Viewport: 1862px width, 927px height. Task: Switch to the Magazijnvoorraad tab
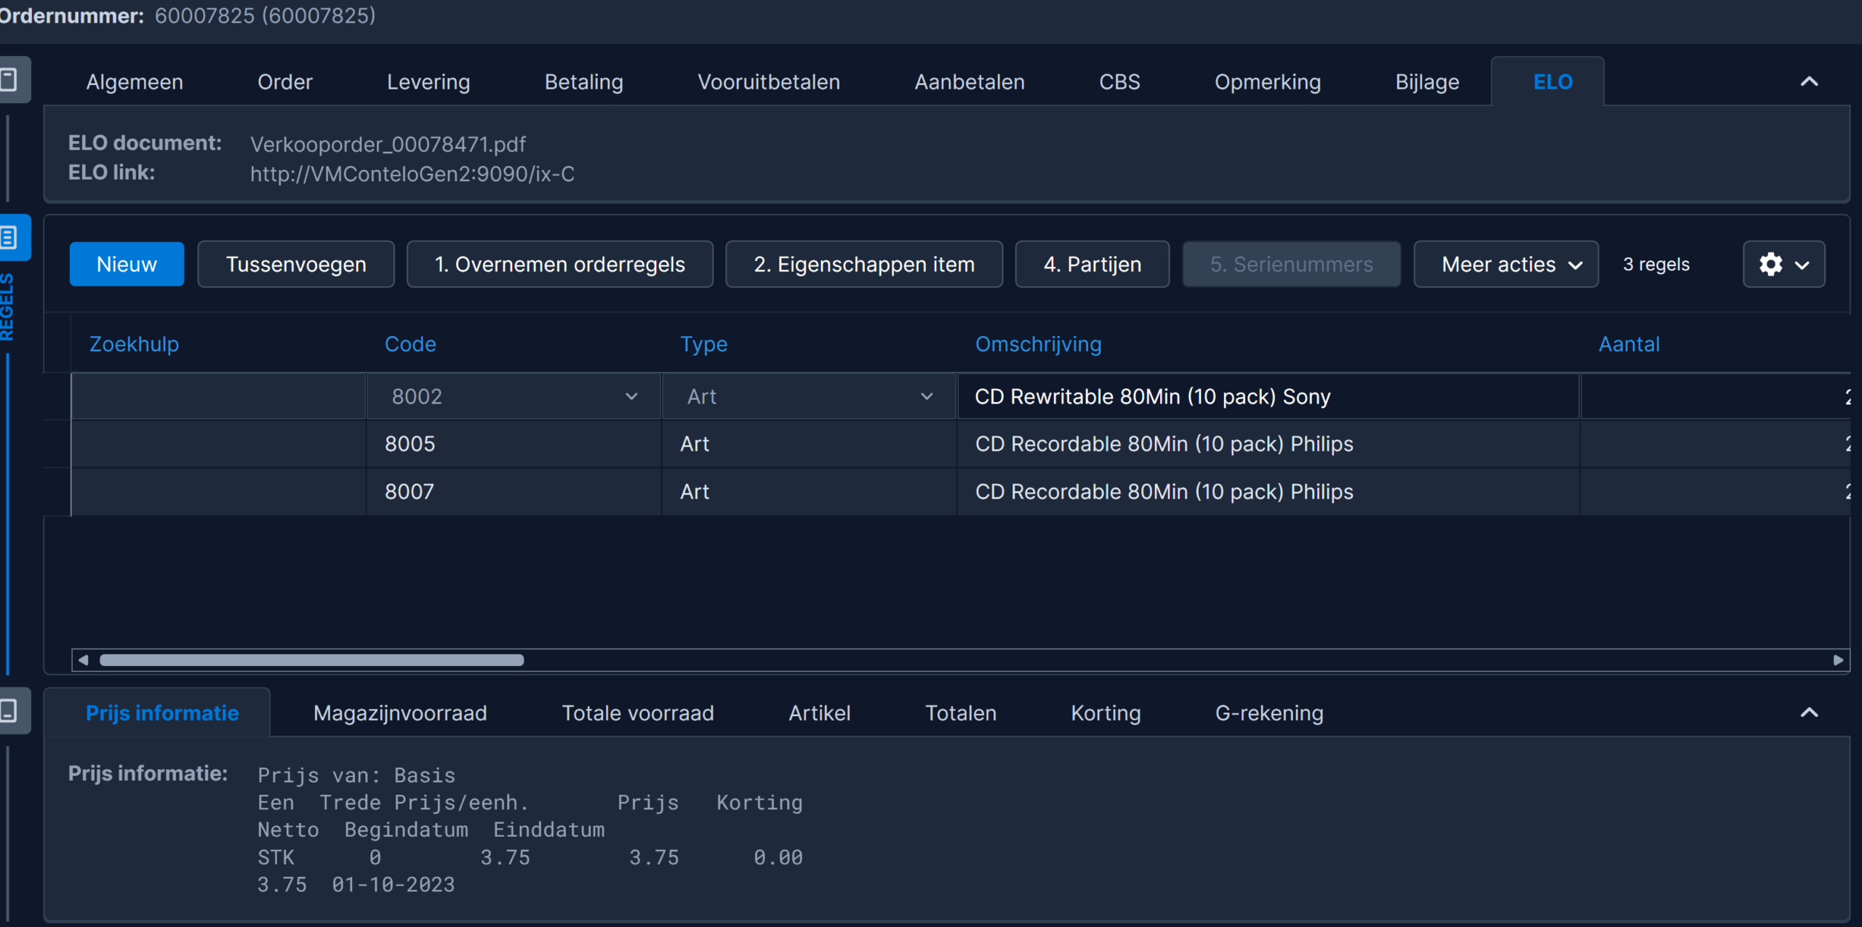pyautogui.click(x=400, y=713)
